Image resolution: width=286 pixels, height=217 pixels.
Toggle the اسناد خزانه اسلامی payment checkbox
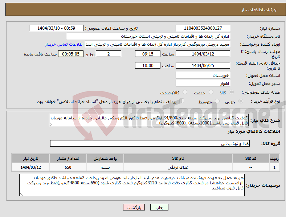(x=182, y=101)
